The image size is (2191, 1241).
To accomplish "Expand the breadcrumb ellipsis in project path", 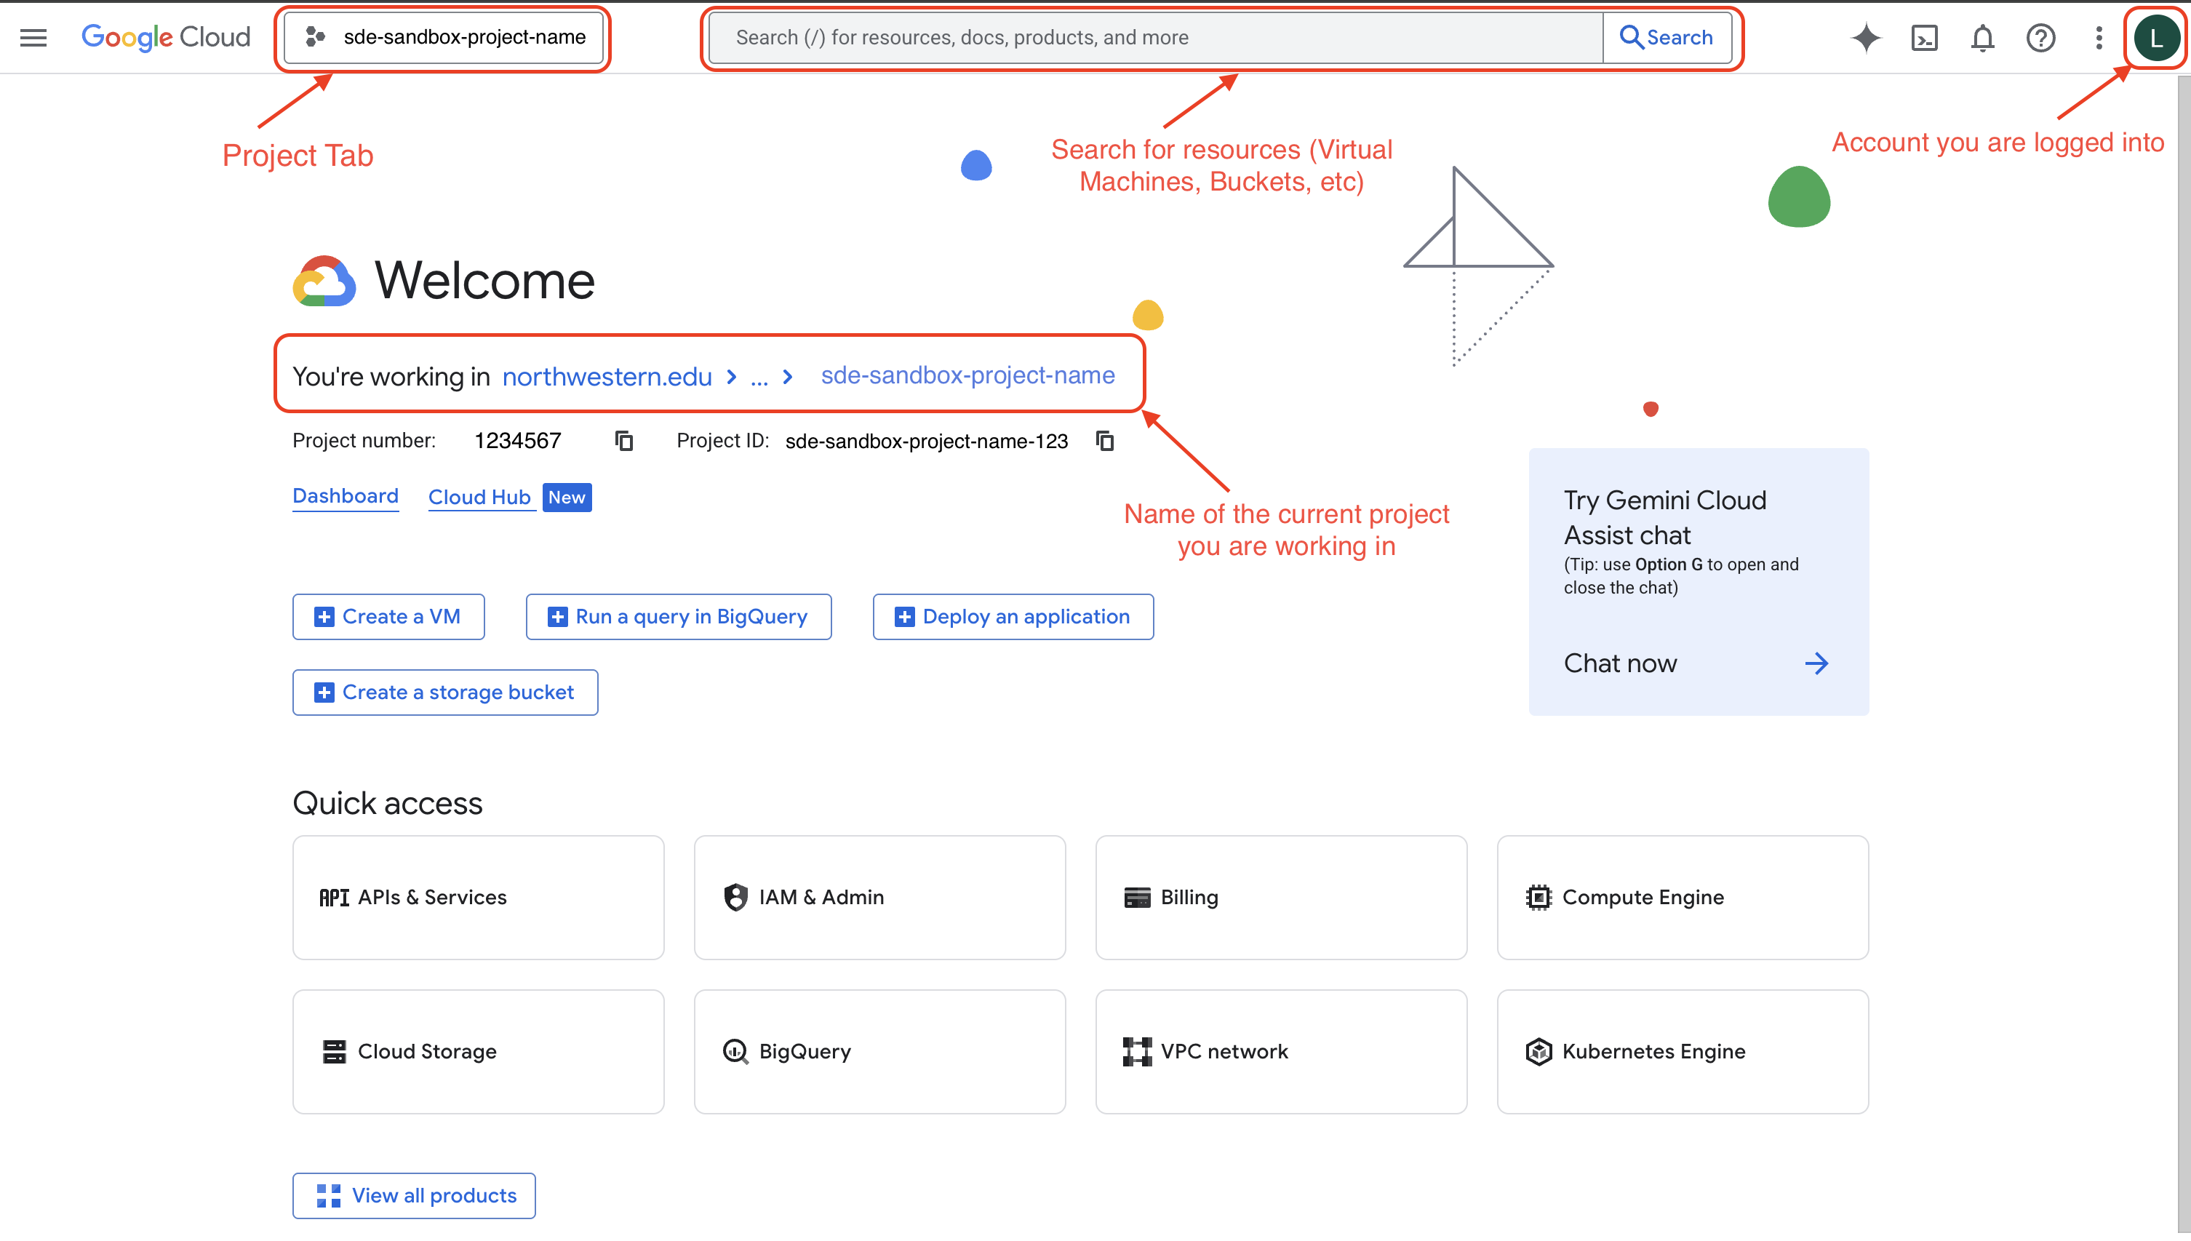I will point(759,377).
